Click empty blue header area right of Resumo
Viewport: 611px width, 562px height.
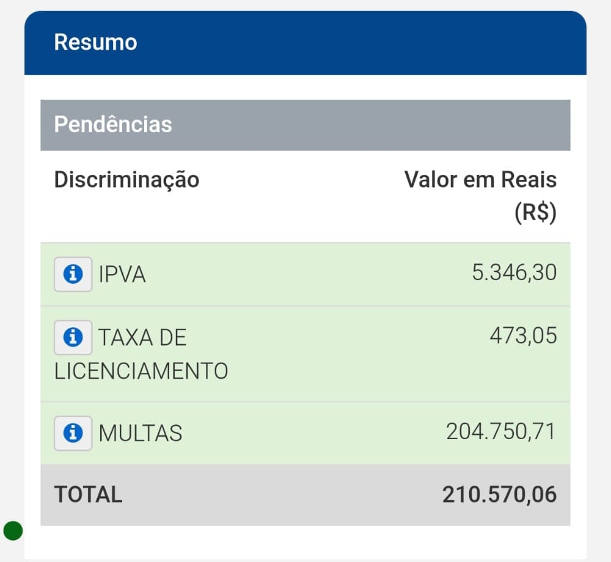pyautogui.click(x=367, y=43)
